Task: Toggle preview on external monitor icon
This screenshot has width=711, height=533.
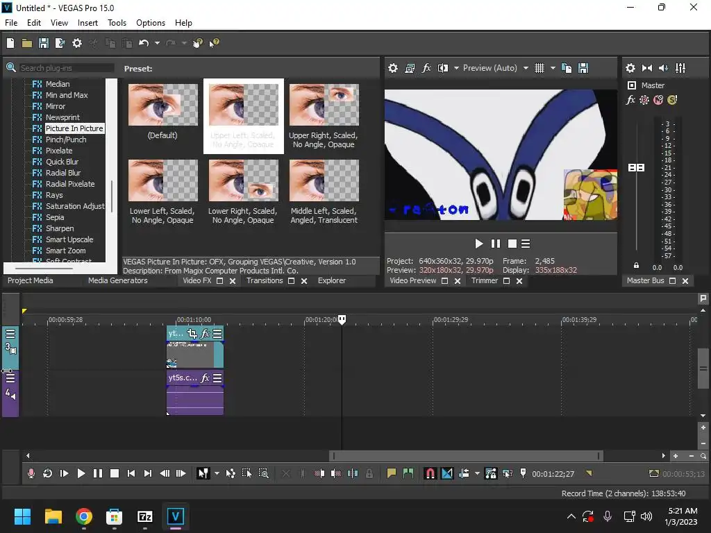Action: click(x=410, y=68)
